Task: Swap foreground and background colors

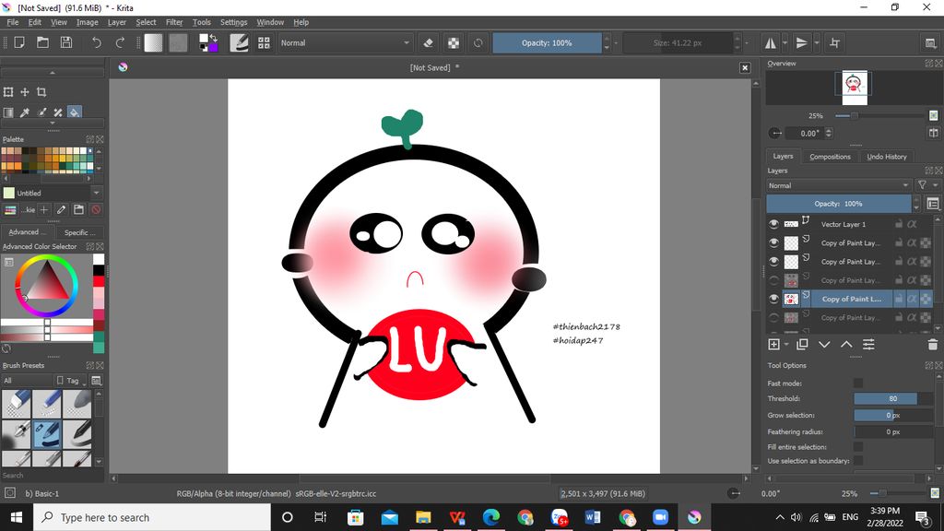Action: click(213, 37)
